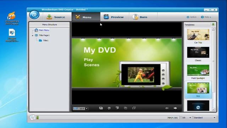
Task: Click the background music icon
Action: click(x=109, y=108)
